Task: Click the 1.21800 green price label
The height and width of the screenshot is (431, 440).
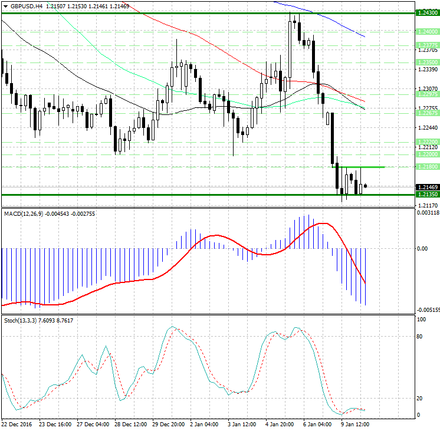Action: click(x=426, y=167)
